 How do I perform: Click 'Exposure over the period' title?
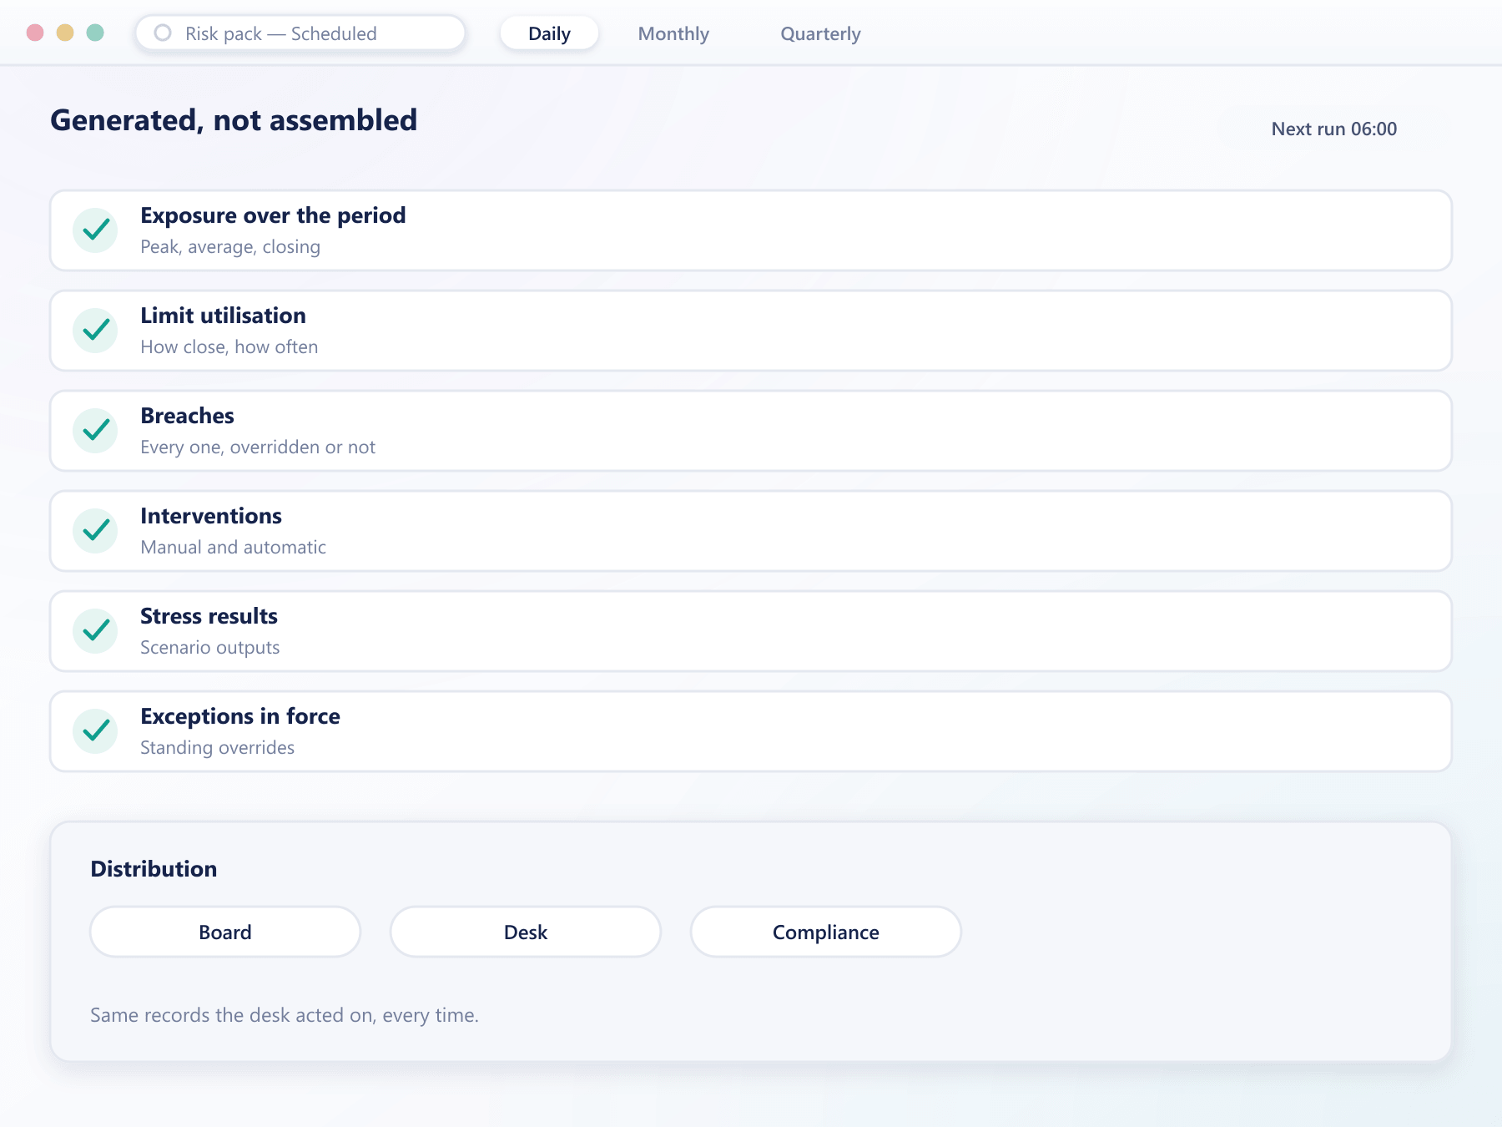pos(273,215)
